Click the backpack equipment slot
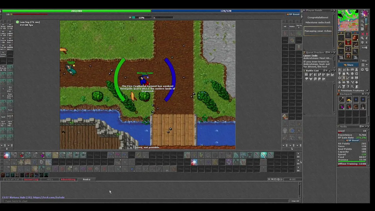Screen dimensions: 375x211 coord(355,38)
